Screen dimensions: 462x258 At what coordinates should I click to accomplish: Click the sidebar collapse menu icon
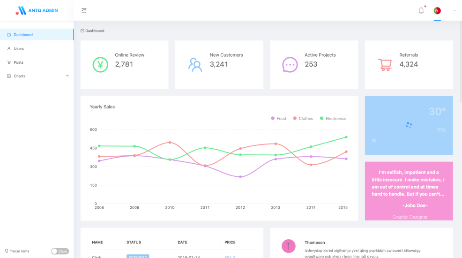[84, 10]
